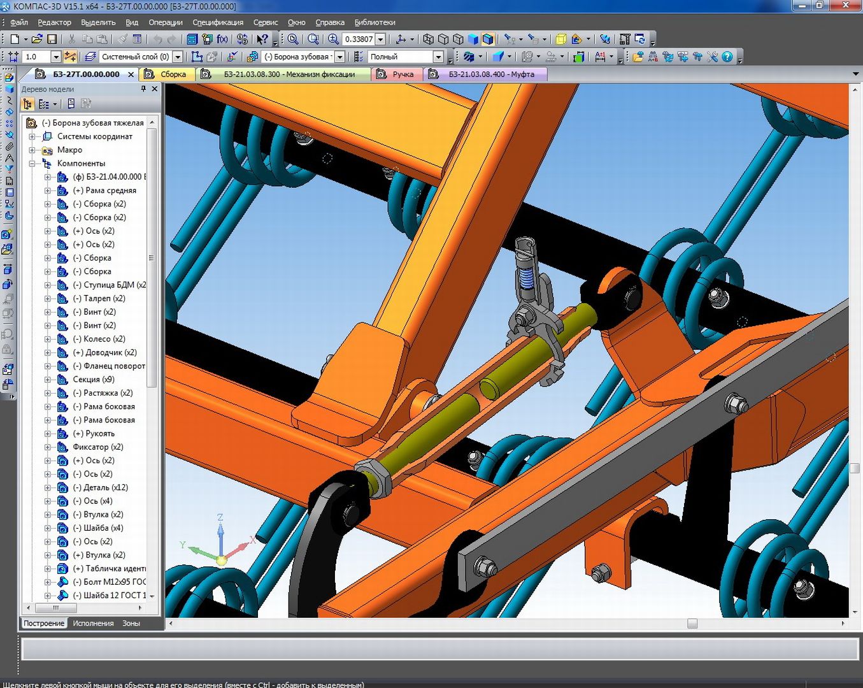
Task: Click the blue Help question mark icon
Action: point(727,57)
